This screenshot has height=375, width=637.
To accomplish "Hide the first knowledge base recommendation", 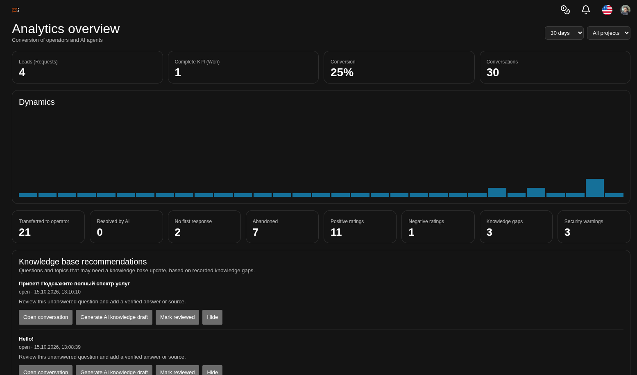I will pos(212,317).
